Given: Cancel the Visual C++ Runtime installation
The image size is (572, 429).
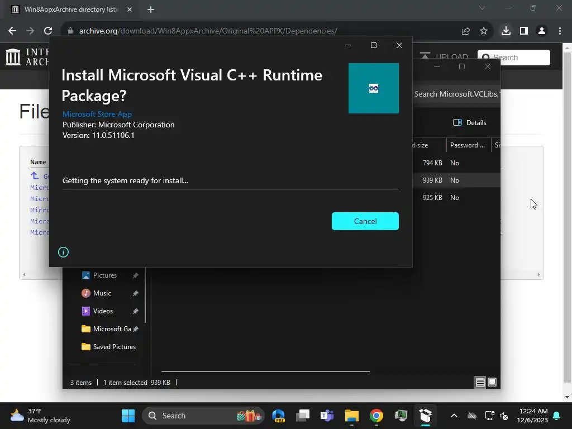Looking at the screenshot, I should (365, 221).
